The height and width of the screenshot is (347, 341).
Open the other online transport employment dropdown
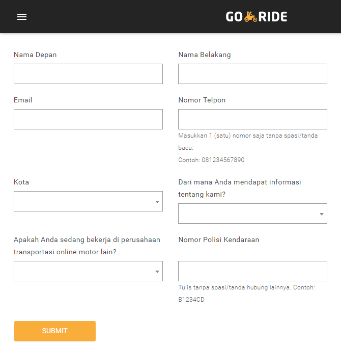[88, 271]
